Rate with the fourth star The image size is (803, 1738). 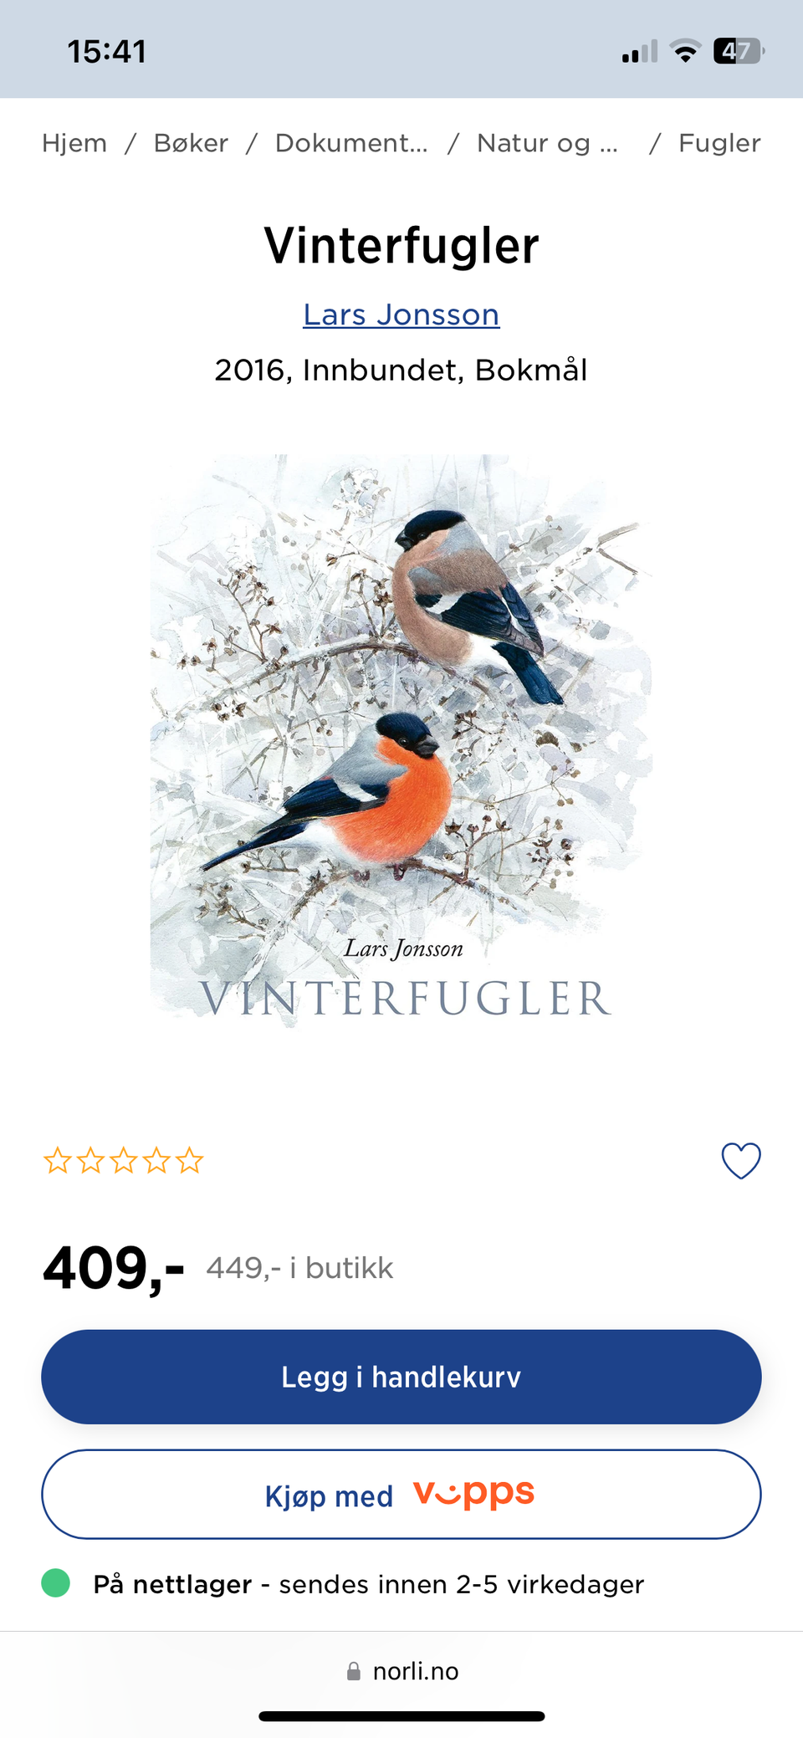[x=156, y=1161]
